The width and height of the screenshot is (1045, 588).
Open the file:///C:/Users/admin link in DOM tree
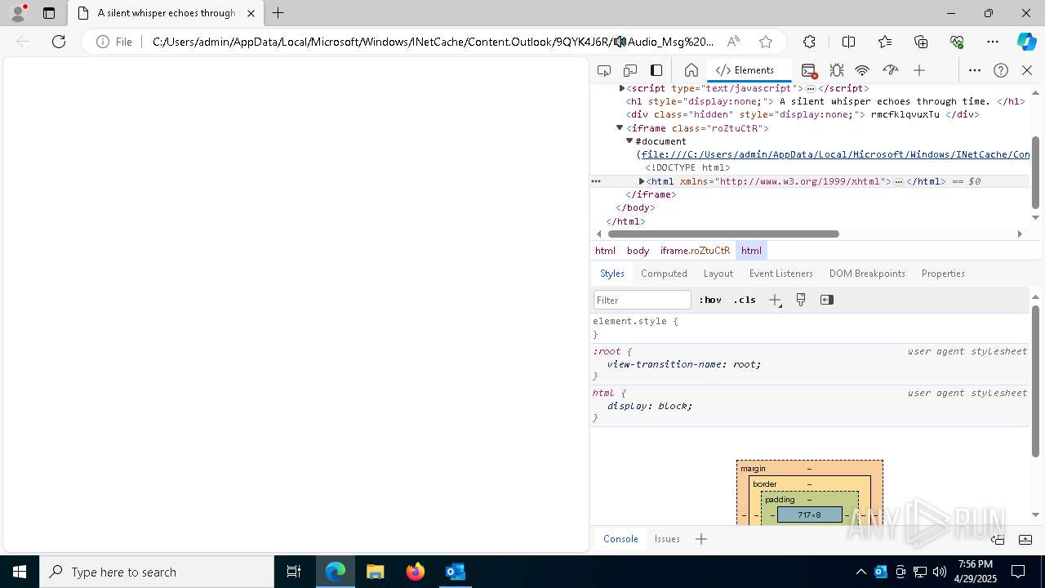click(835, 154)
